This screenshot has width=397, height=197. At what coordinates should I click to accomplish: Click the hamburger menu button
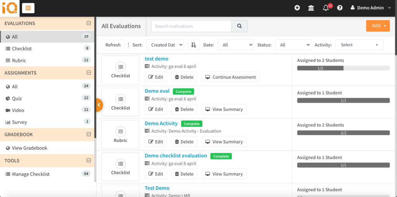28,8
